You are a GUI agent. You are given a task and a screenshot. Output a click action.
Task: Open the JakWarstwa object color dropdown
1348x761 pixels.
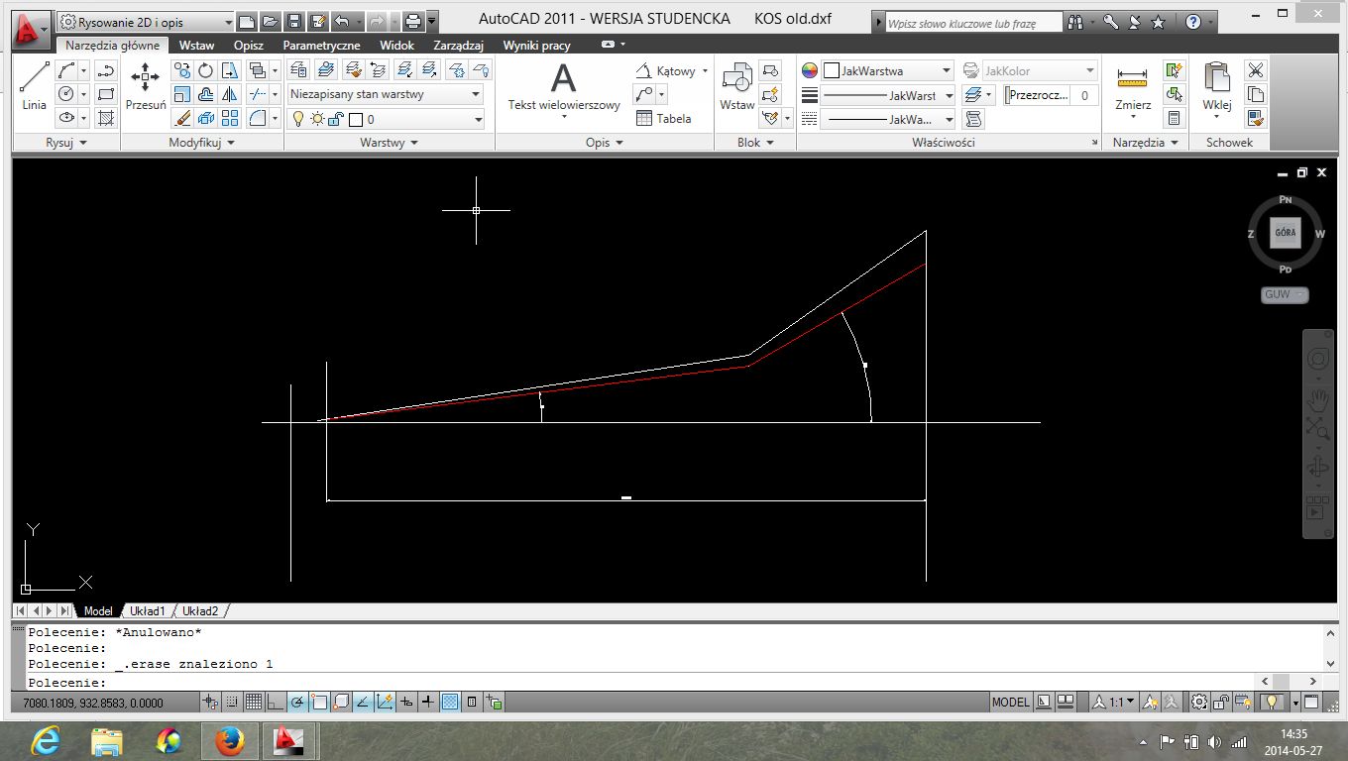[889, 70]
